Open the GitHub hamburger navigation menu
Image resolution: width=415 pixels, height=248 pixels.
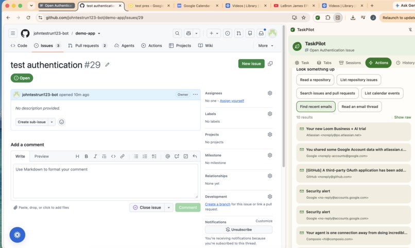pyautogui.click(x=13, y=33)
